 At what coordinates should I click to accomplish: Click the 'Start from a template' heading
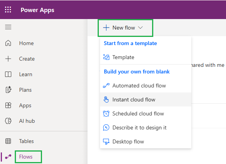tap(130, 43)
